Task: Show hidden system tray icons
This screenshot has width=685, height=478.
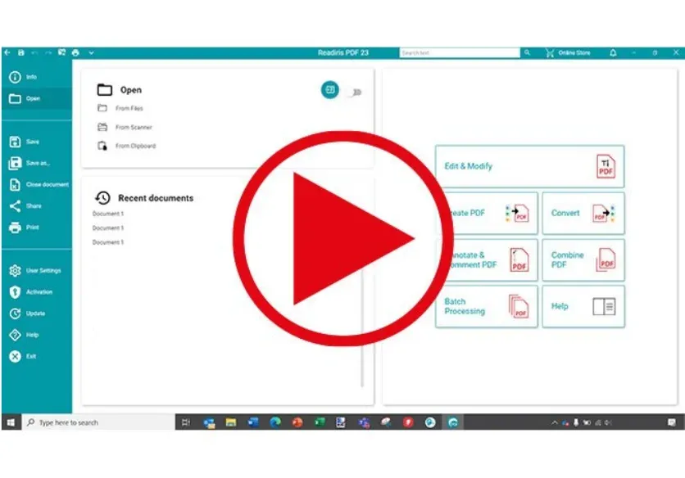Action: [x=555, y=422]
